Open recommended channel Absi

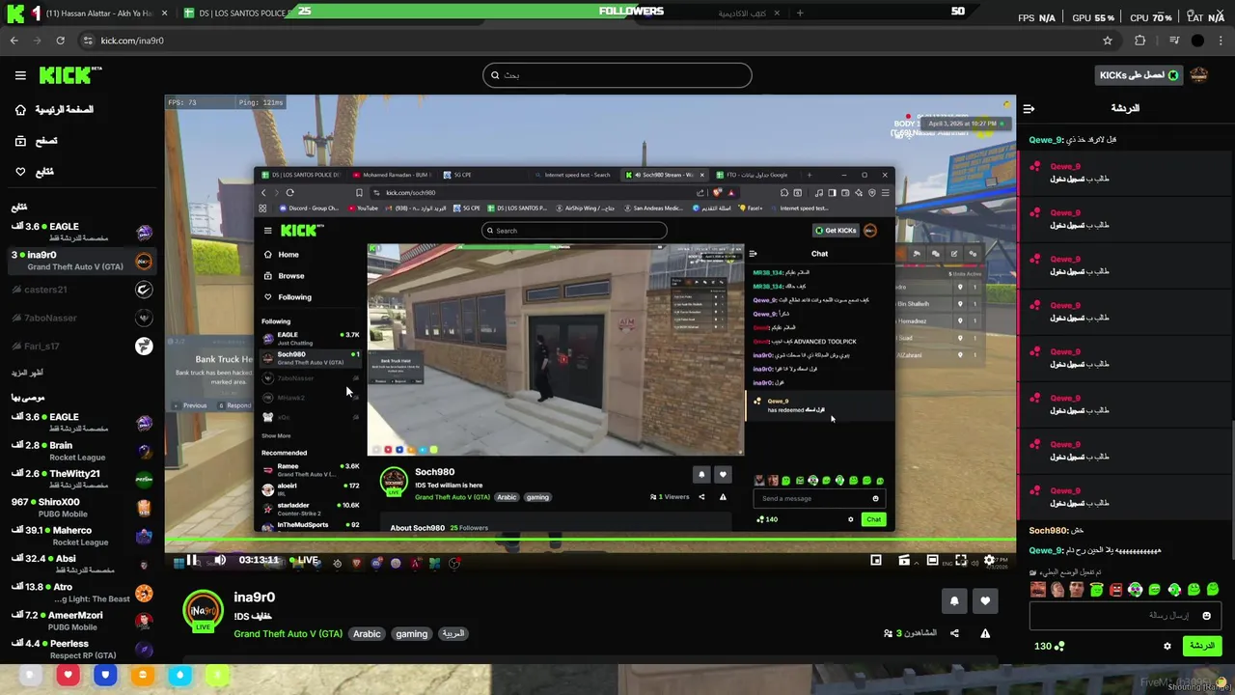82,564
